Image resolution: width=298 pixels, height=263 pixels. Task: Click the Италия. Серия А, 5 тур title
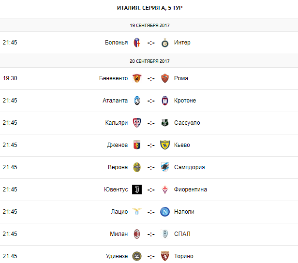point(149,8)
